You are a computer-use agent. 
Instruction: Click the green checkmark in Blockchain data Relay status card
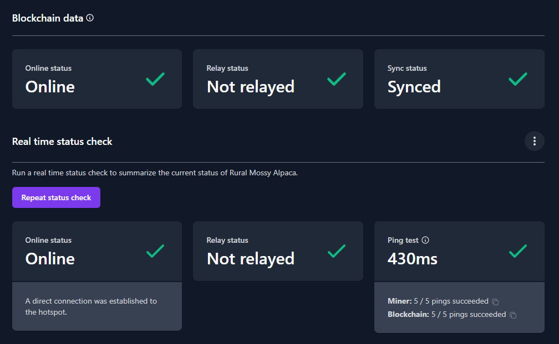(x=337, y=79)
